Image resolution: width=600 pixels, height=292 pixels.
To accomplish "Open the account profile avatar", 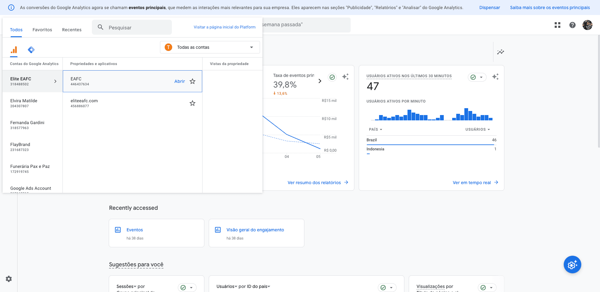I will click(587, 25).
